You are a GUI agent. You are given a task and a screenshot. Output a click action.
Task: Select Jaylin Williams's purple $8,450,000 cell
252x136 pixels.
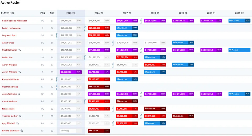pos(71,72)
